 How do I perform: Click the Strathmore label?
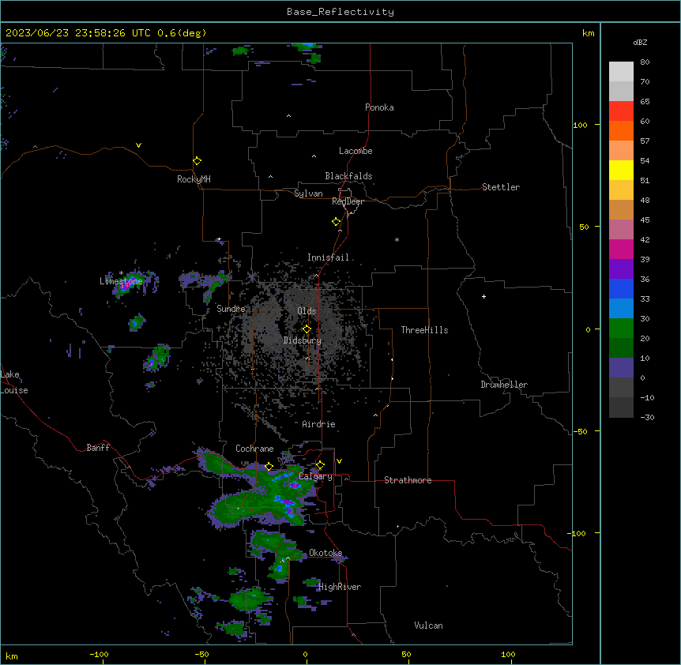(x=408, y=480)
